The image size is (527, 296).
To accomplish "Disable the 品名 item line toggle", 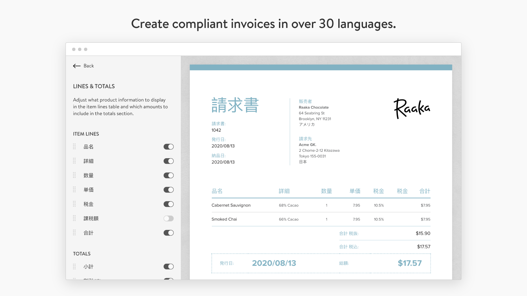I will 169,147.
